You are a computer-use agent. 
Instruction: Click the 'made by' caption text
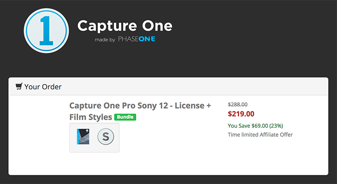click(105, 40)
